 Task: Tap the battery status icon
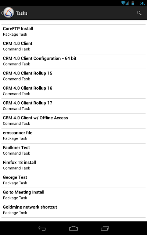click(x=133, y=3)
